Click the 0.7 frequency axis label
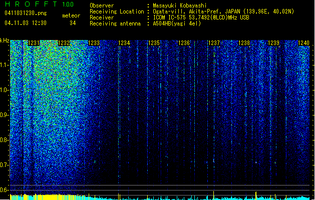 pos(5,165)
